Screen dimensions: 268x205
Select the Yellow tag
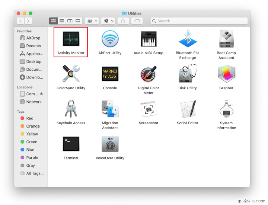click(x=29, y=134)
